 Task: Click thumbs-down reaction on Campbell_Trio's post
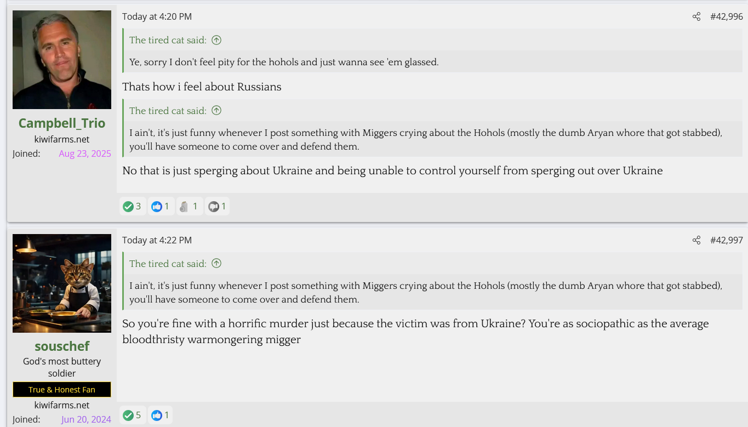click(x=217, y=206)
